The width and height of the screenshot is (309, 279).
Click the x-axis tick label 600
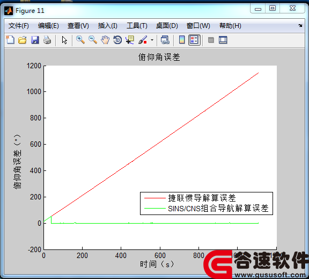tap(160, 255)
